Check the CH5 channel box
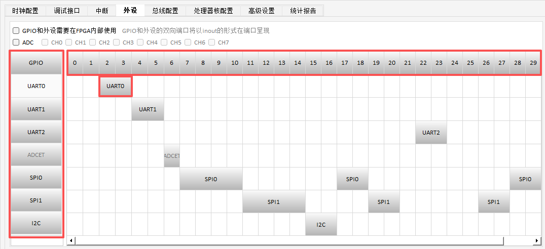545x249 pixels. (164, 43)
